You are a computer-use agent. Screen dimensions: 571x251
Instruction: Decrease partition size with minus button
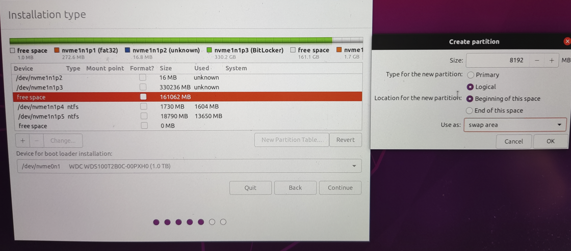coord(537,61)
